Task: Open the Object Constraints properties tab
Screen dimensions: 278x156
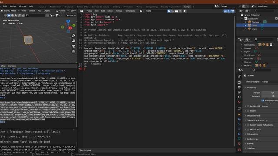Action: (239, 134)
